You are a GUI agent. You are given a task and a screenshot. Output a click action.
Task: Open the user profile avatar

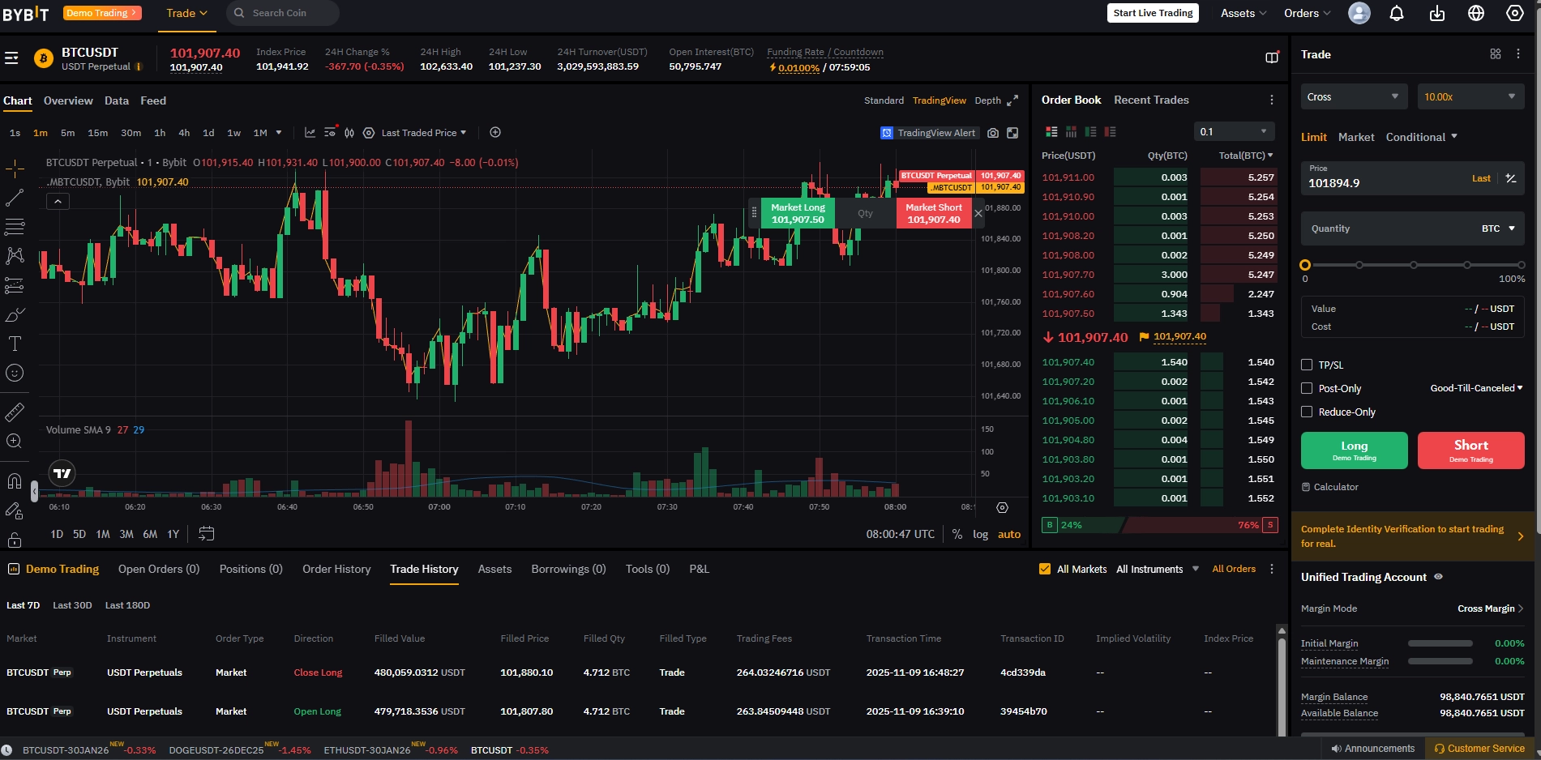pos(1359,13)
